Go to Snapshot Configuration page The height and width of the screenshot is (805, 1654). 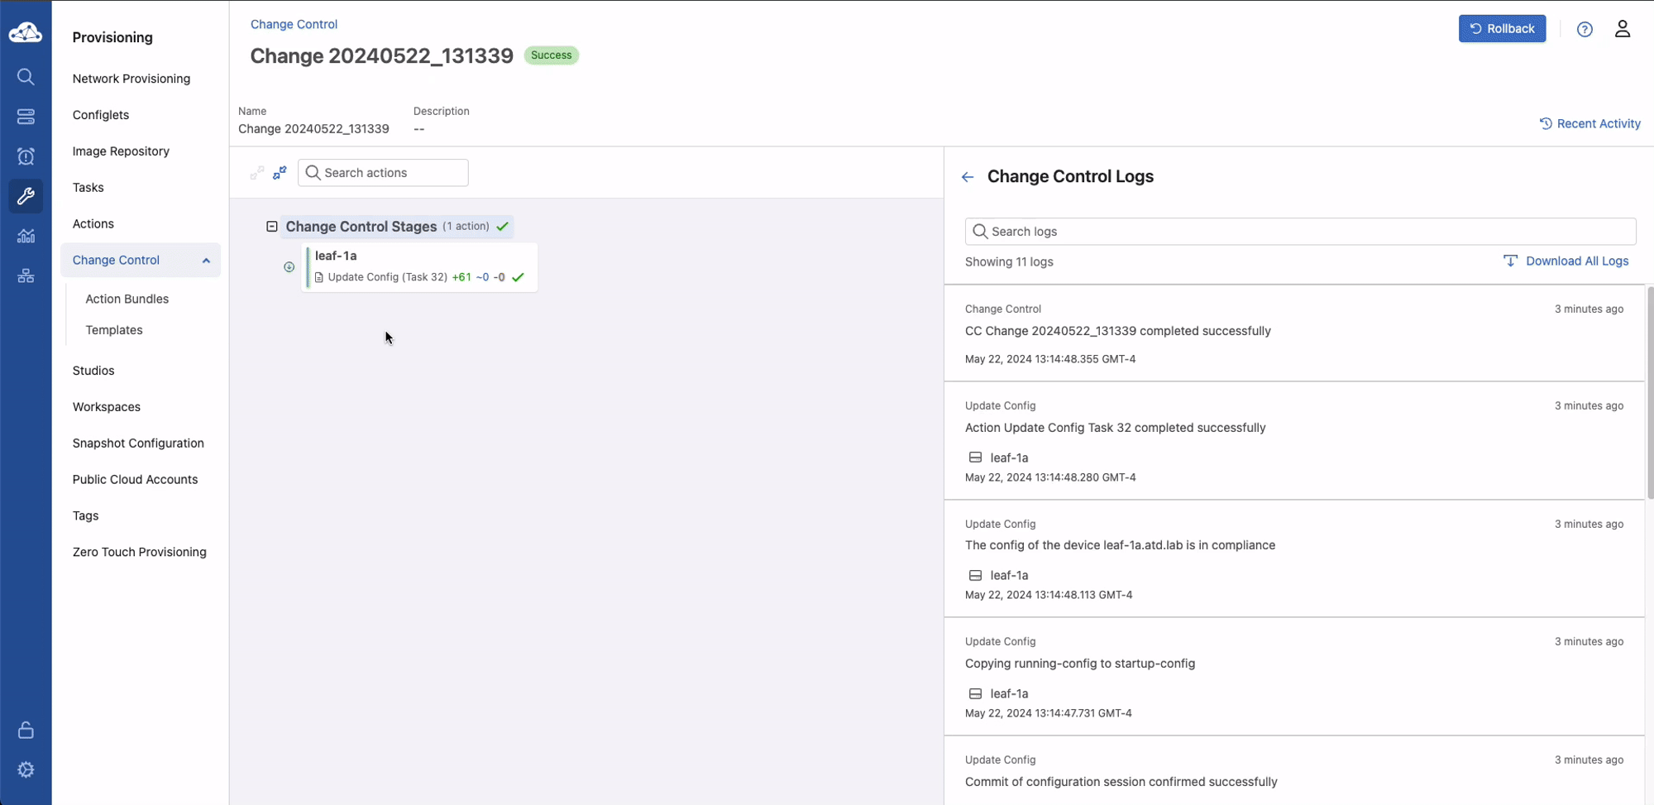tap(137, 443)
